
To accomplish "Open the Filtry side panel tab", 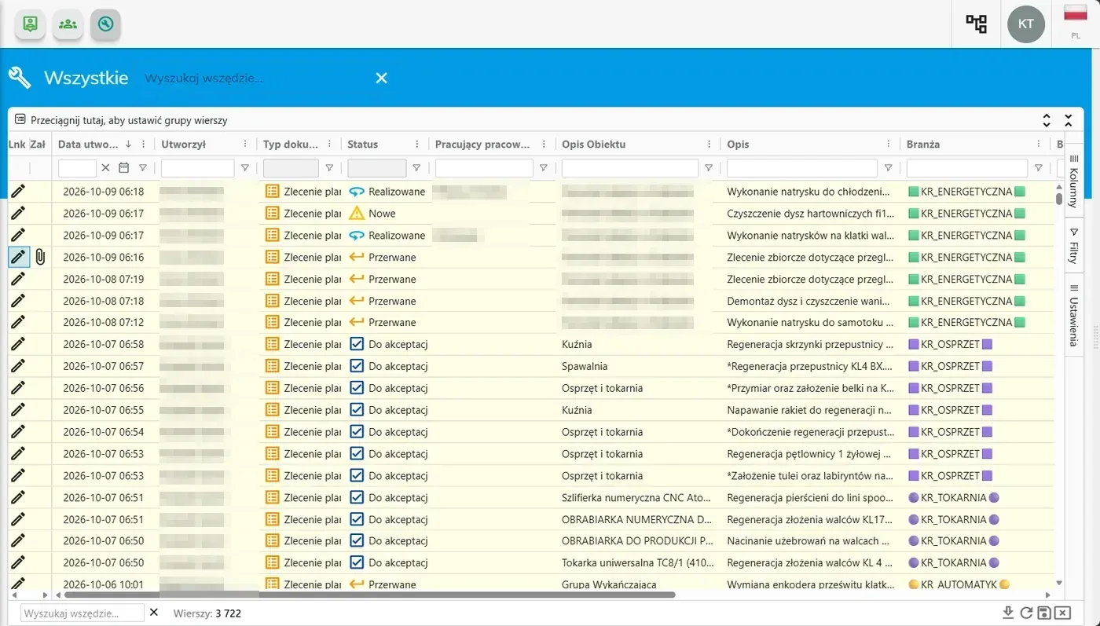I will (x=1074, y=245).
